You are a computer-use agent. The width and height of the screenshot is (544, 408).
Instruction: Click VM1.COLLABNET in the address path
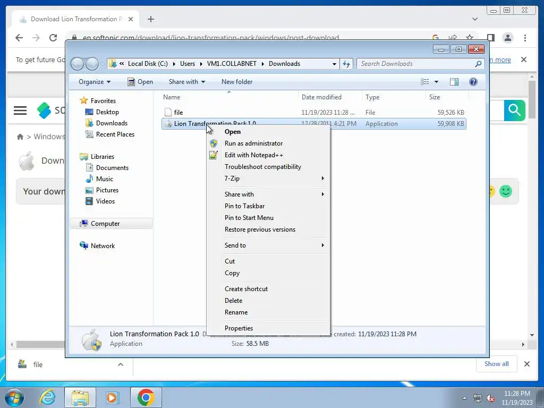pyautogui.click(x=232, y=64)
